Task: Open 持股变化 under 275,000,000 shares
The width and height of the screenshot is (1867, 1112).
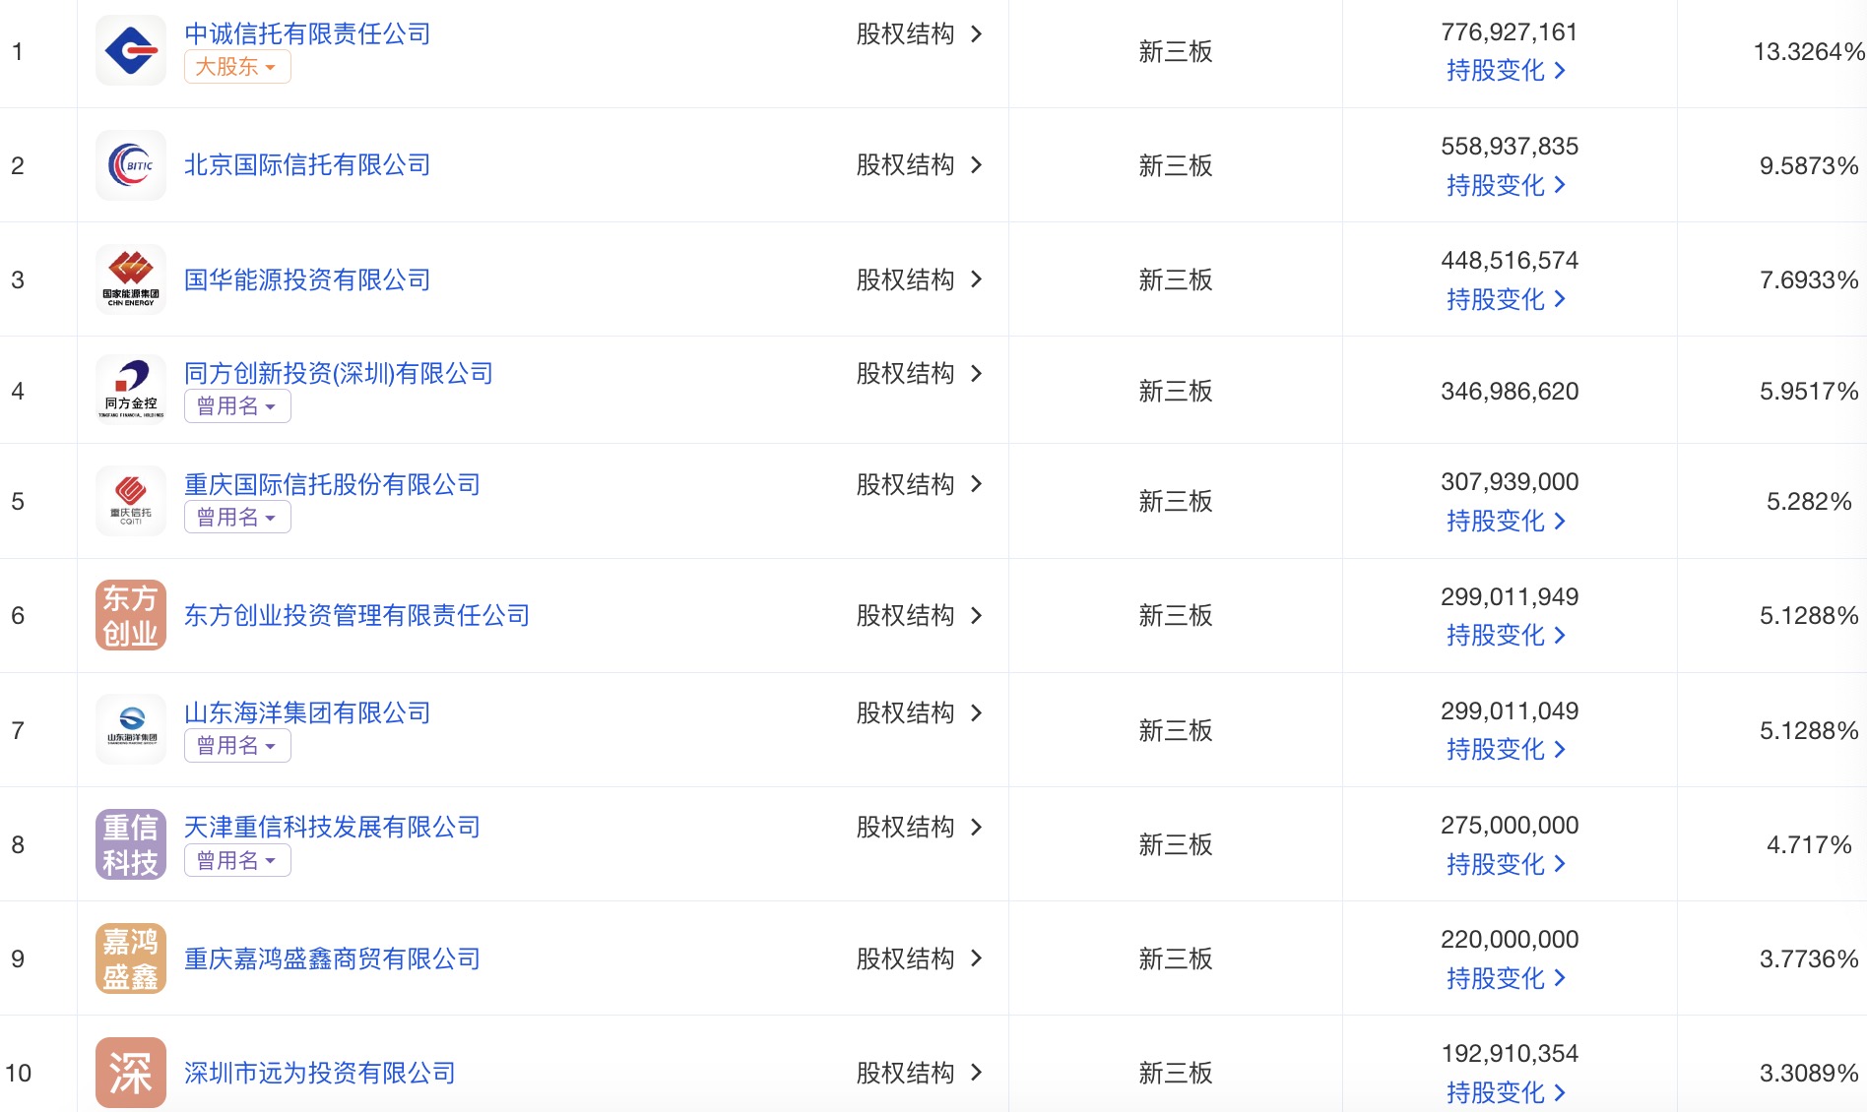Action: (x=1506, y=864)
